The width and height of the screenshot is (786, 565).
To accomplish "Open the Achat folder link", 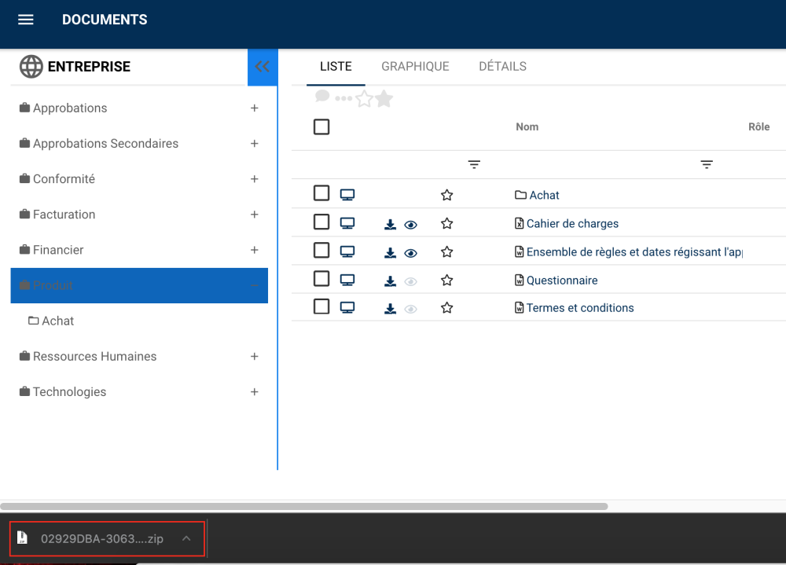I will pyautogui.click(x=545, y=195).
